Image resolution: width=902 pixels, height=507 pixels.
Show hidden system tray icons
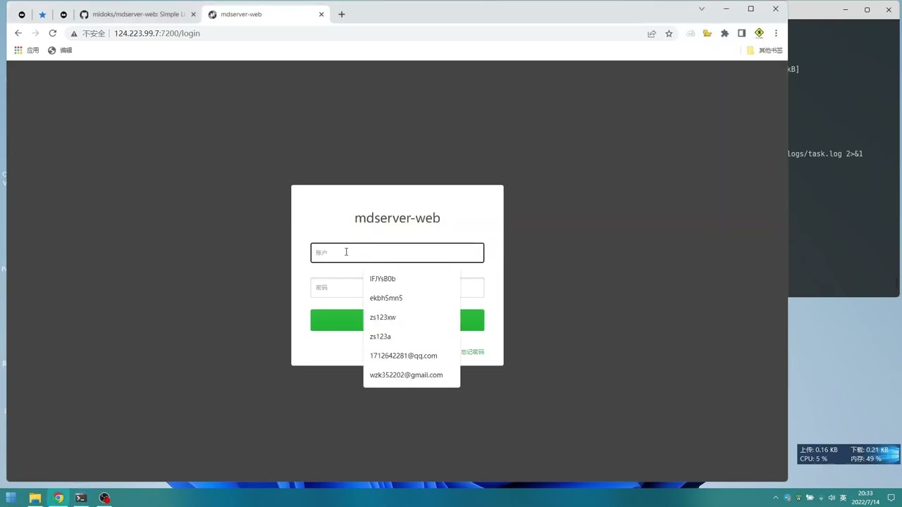[776, 498]
